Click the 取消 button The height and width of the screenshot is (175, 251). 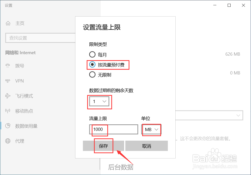tap(146, 146)
